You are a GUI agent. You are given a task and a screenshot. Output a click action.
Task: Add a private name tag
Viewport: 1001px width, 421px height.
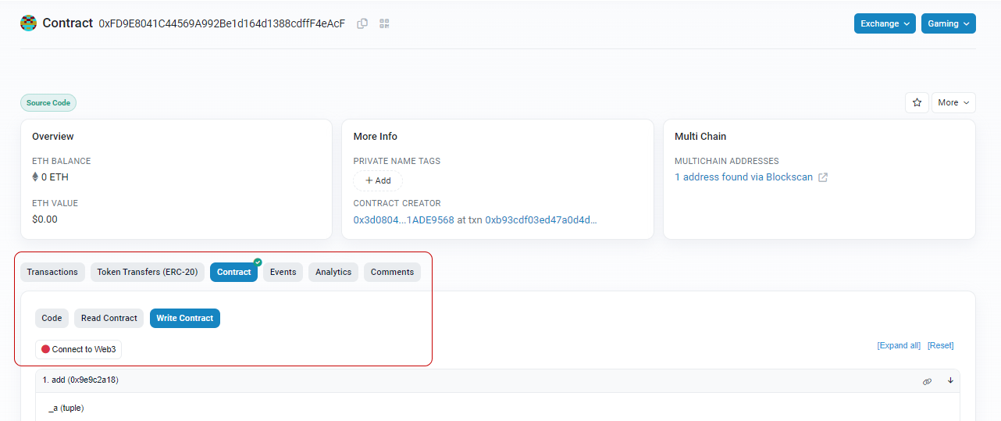pyautogui.click(x=378, y=180)
